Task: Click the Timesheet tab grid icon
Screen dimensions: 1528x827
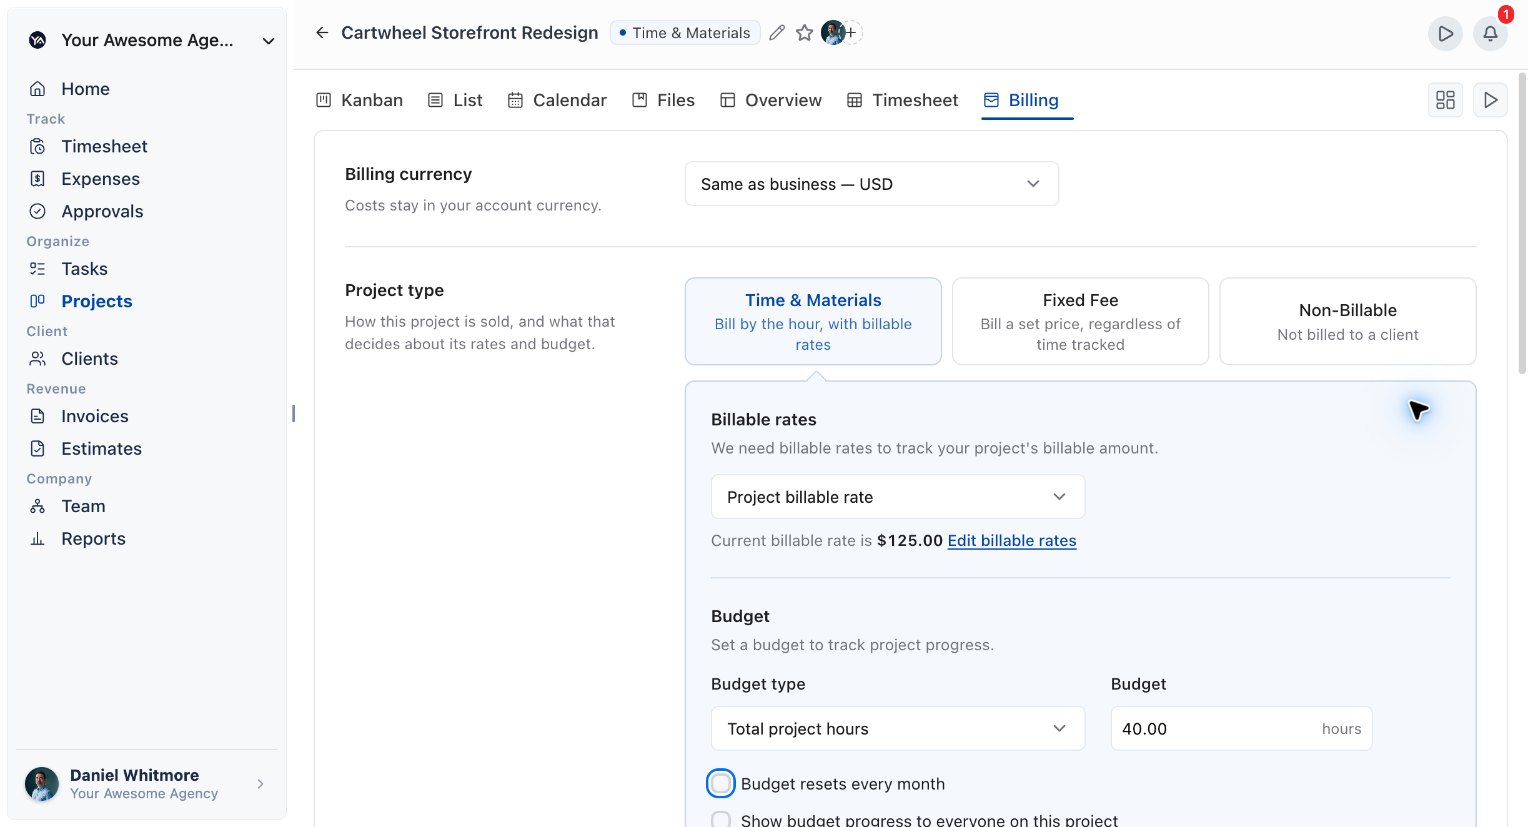Action: [855, 100]
